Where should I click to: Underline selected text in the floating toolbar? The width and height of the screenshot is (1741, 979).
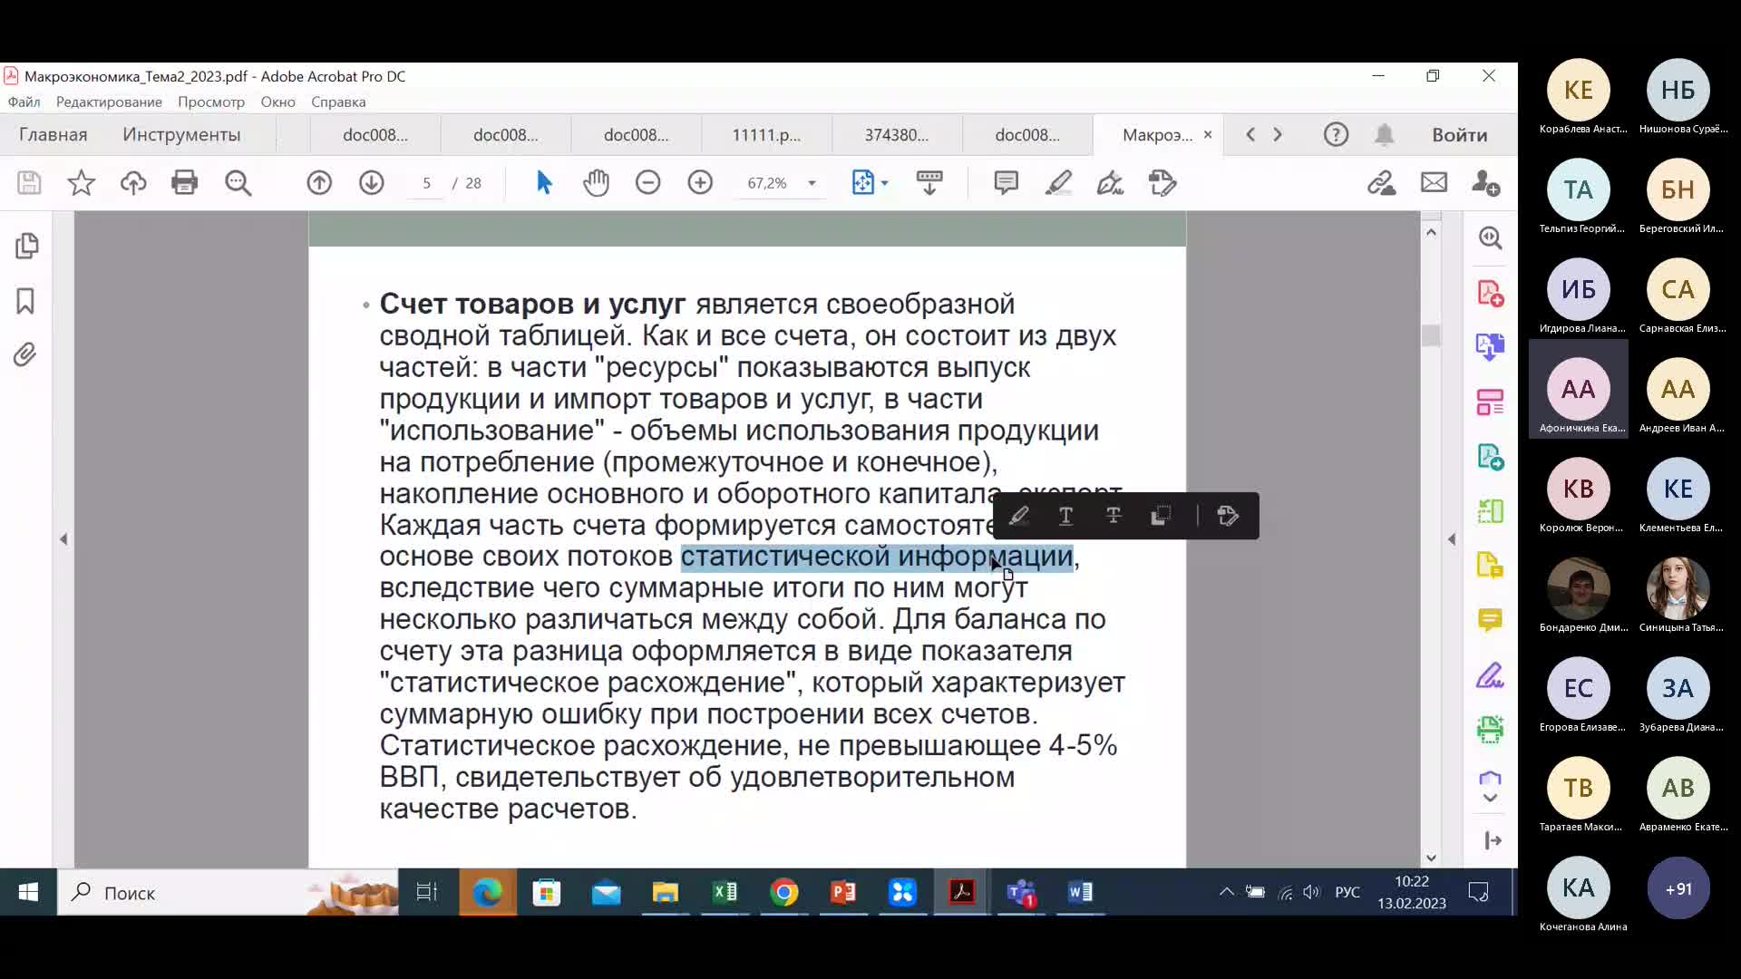pos(1066,516)
